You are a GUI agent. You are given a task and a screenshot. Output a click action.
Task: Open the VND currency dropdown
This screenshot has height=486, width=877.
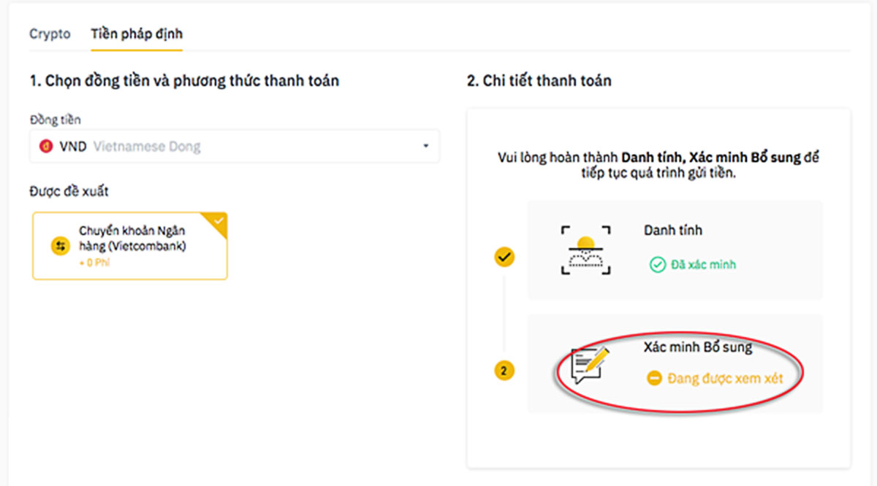tap(235, 147)
